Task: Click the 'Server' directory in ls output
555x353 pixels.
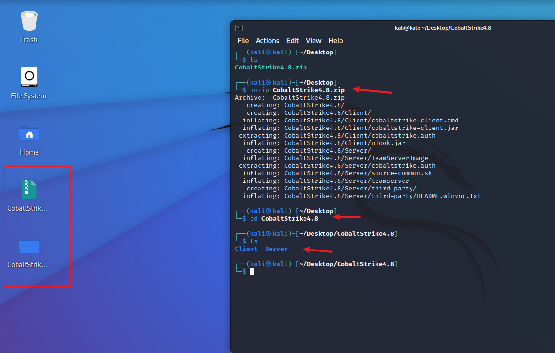Action: [277, 249]
